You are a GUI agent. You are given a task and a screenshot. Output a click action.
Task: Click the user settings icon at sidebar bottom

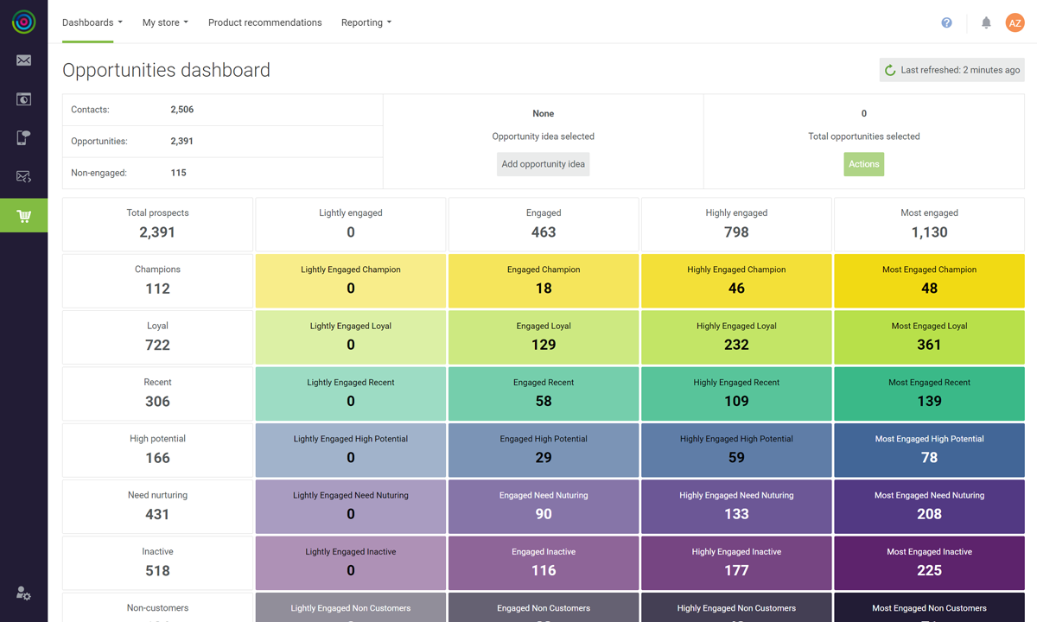coord(23,594)
